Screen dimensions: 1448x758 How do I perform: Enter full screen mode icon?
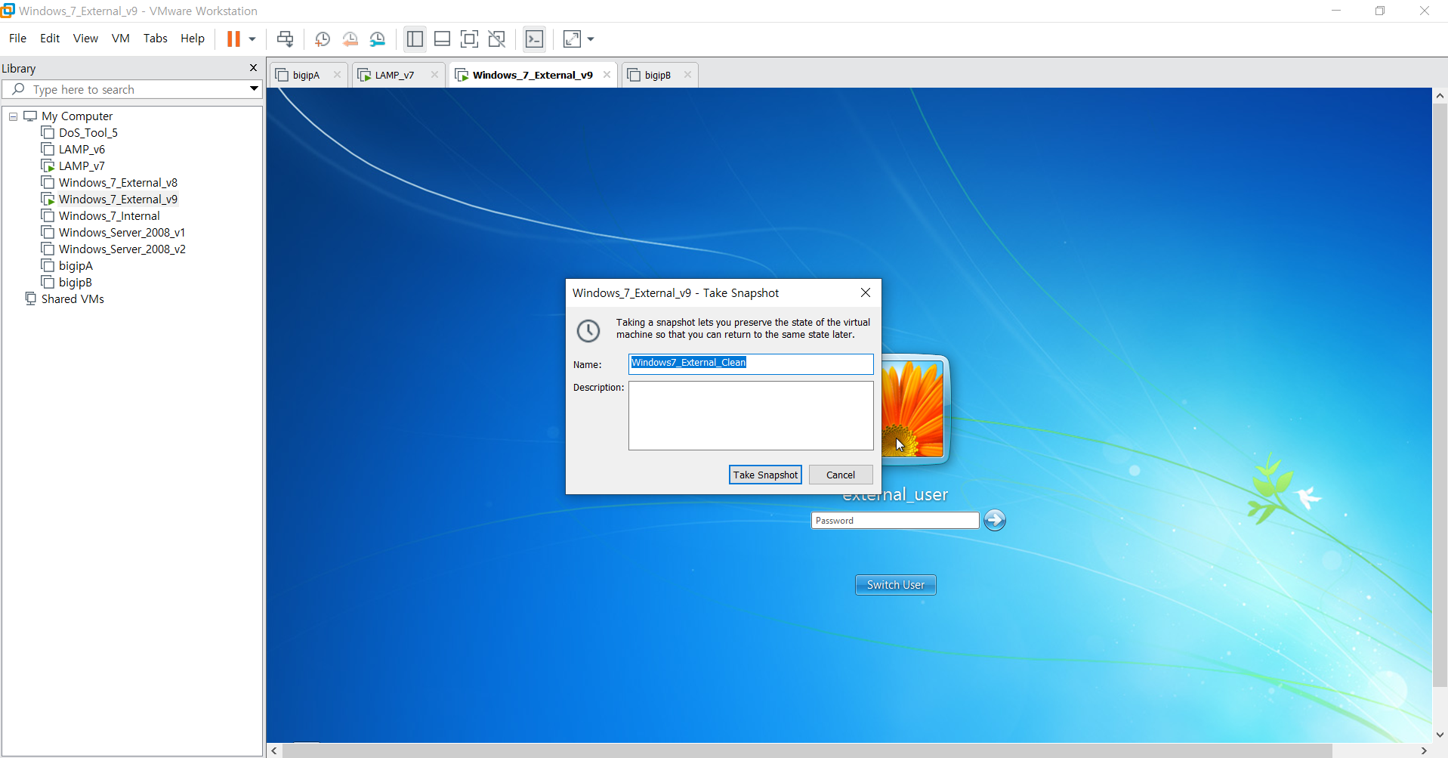470,39
